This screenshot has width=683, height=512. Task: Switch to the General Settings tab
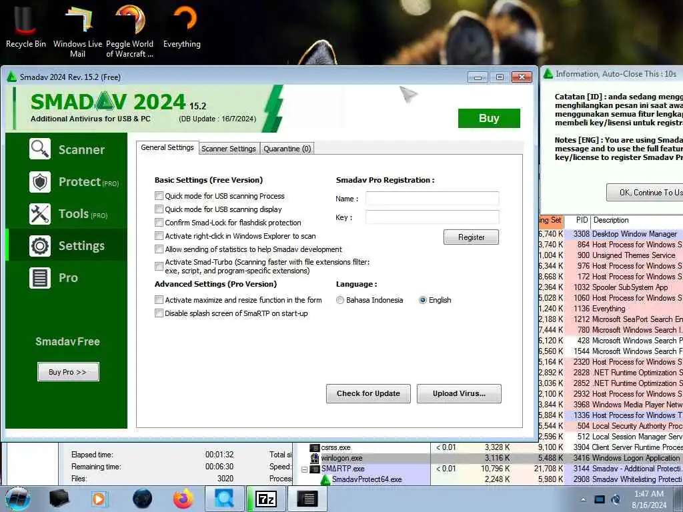click(167, 147)
